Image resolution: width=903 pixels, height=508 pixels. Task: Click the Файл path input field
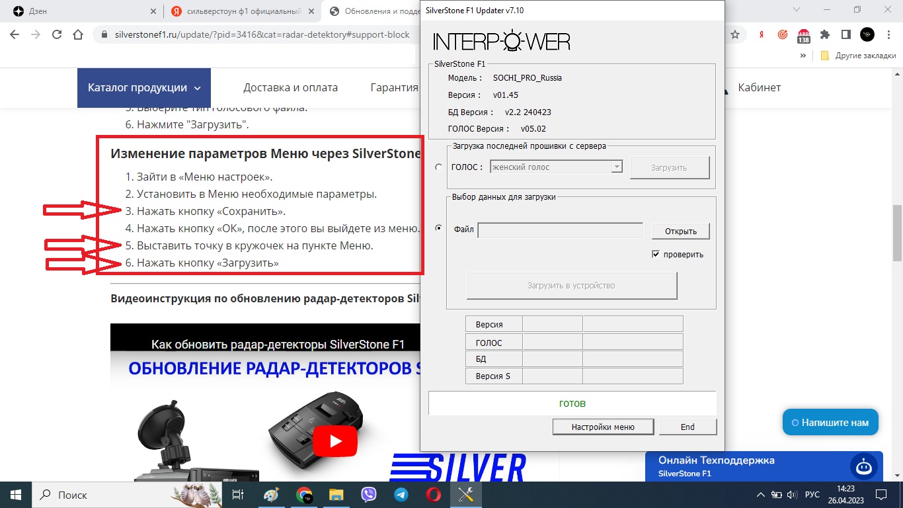[560, 230]
